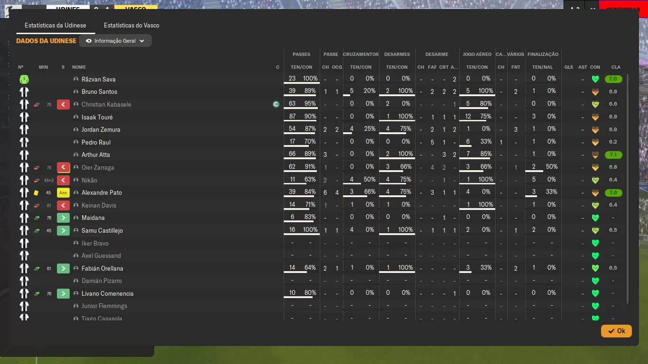Sort by the MIN column header
The height and width of the screenshot is (364, 648).
pyautogui.click(x=43, y=67)
